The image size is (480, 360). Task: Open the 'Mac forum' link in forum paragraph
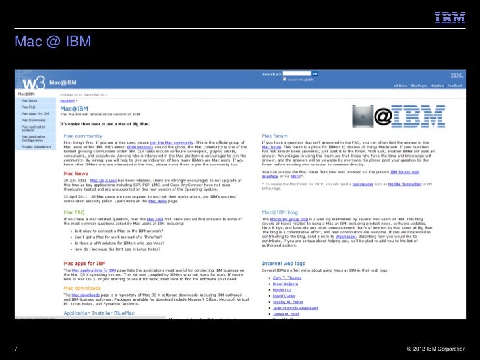click(x=271, y=147)
